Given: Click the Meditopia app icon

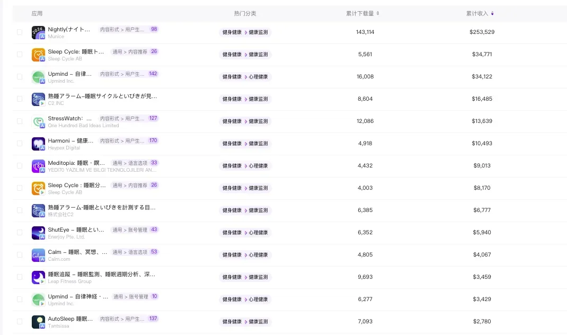Looking at the screenshot, I should (x=38, y=166).
